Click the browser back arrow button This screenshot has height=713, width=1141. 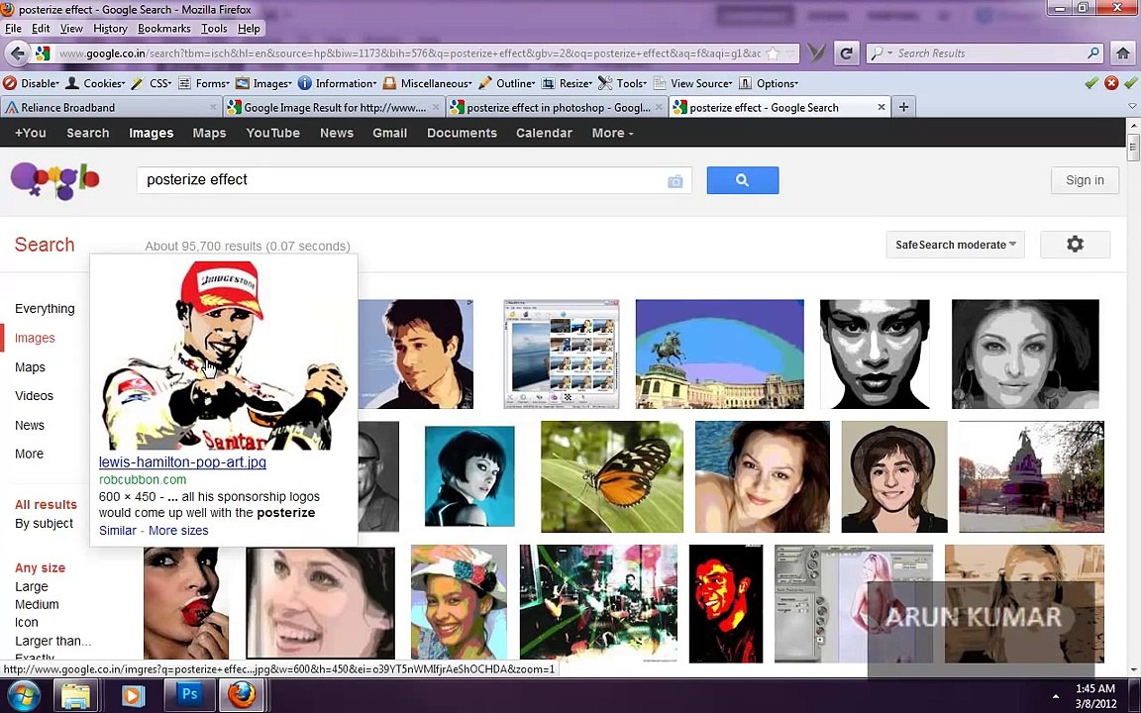tap(17, 53)
